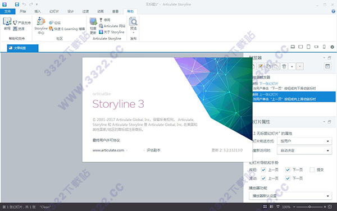Click the Save icon in quick access toolbar
This screenshot has height=211, width=337.
(17, 4)
